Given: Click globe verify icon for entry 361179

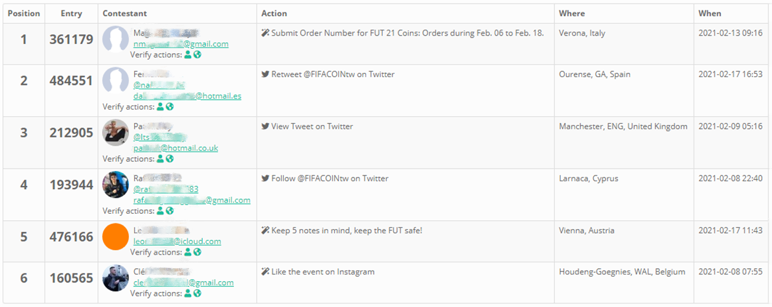Looking at the screenshot, I should point(198,55).
